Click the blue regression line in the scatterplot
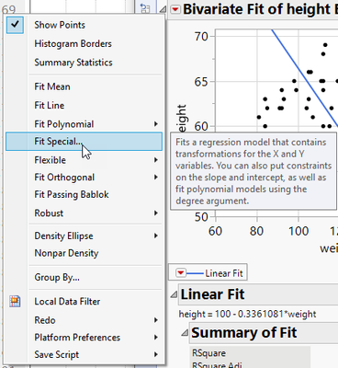338x368 pixels. [x=305, y=77]
